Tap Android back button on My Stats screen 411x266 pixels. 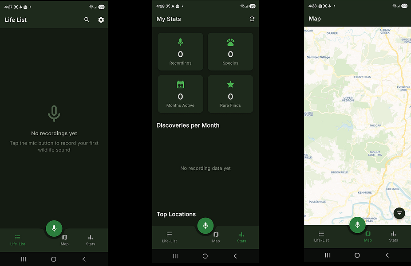click(x=235, y=256)
